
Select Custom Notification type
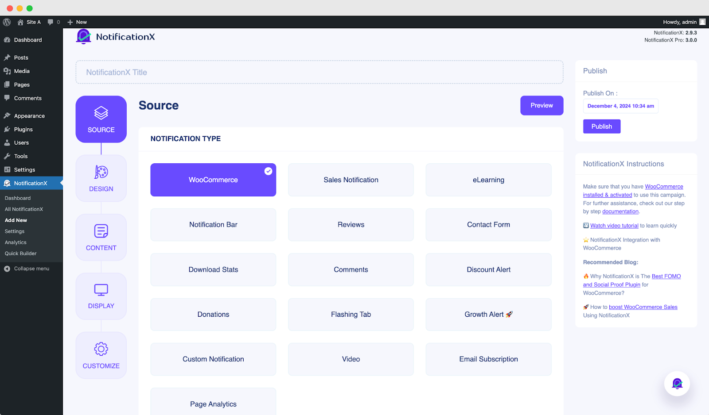[x=213, y=359]
